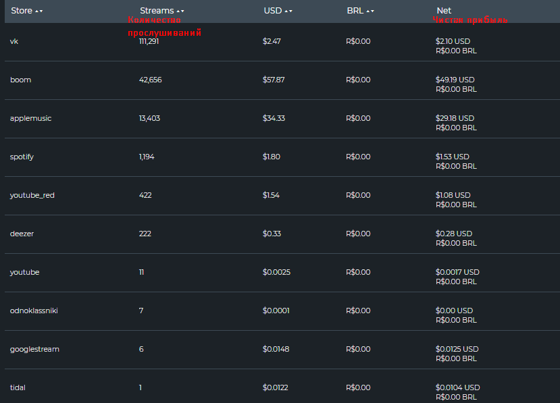Screen dimensions: 560x403
Task: Click the $0.0125 USD net value
Action: click(457, 350)
